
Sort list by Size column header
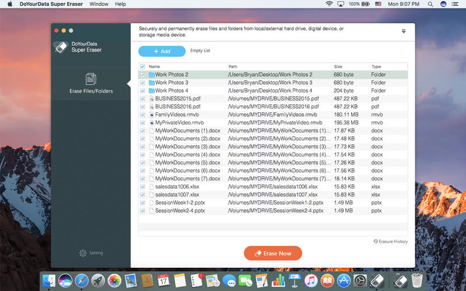coord(351,66)
